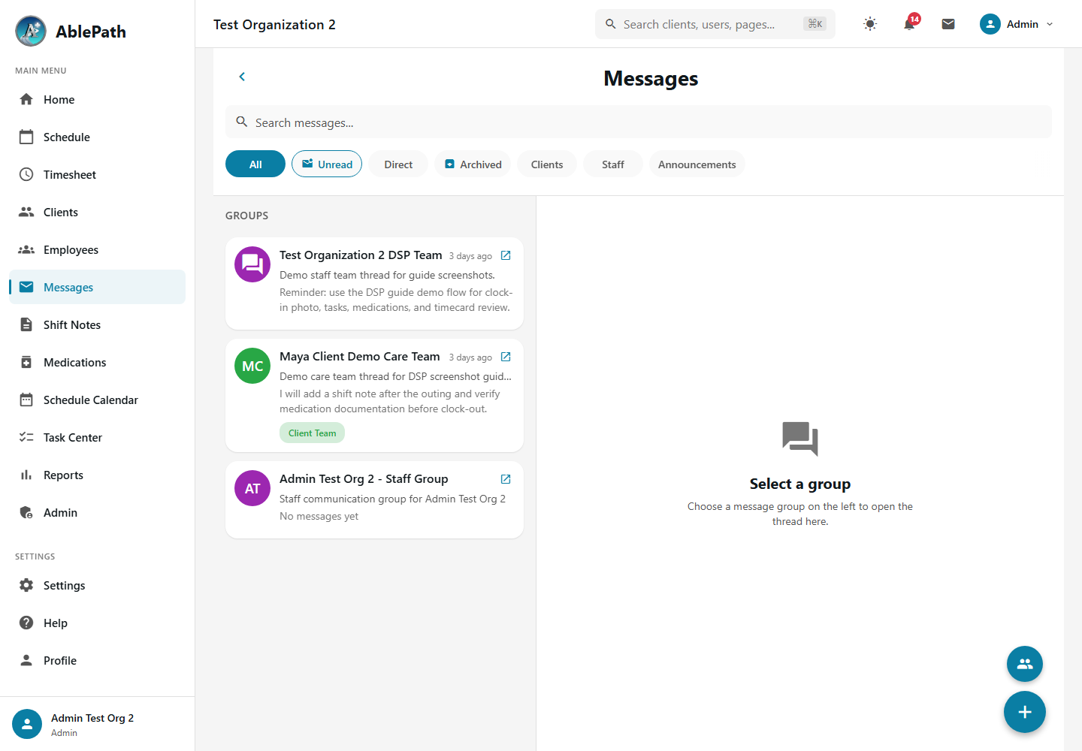This screenshot has height=751, width=1082.
Task: Open the mail envelope icon in header
Action: [x=948, y=24]
